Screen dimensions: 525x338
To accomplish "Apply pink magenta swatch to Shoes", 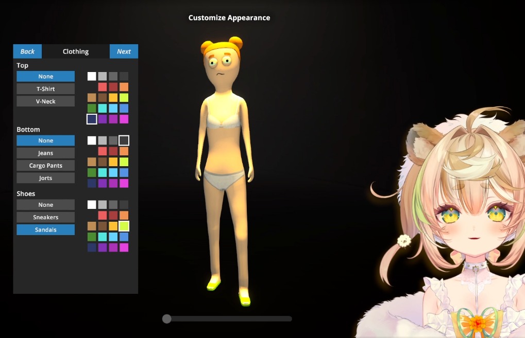I will click(124, 247).
